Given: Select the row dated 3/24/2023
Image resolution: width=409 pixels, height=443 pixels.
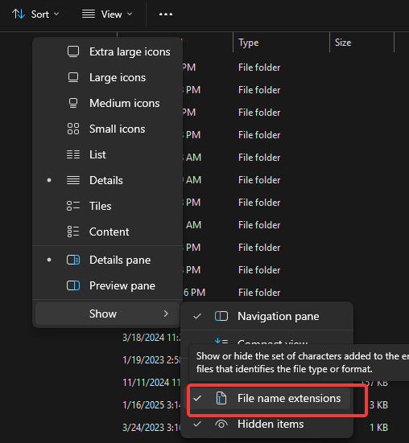Looking at the screenshot, I should pyautogui.click(x=151, y=428).
